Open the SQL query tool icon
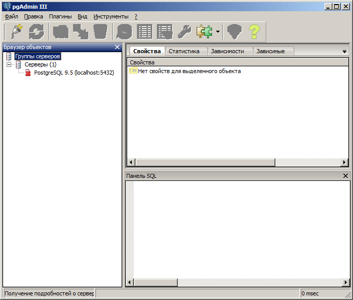 pos(124,32)
